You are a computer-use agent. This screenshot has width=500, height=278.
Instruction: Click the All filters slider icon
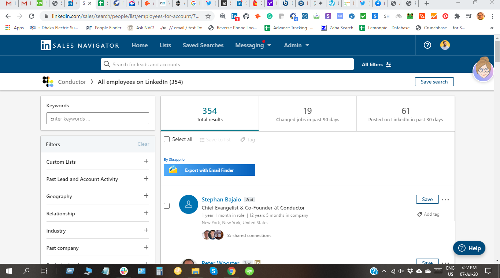click(389, 65)
